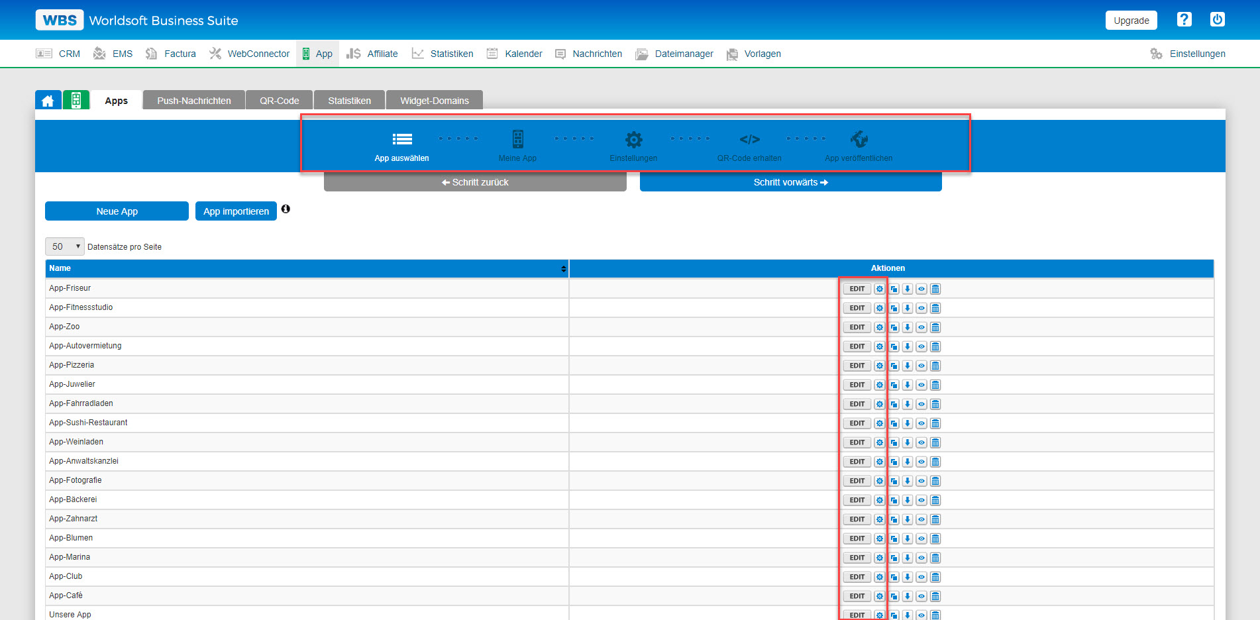Open the Datensätze pro Seite dropdown
This screenshot has height=620, width=1260.
click(x=64, y=246)
